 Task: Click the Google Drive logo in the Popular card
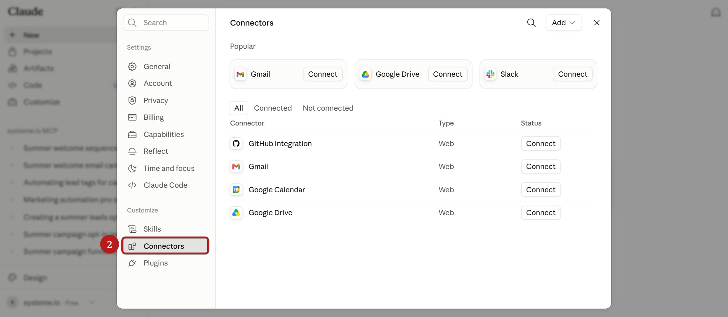tap(366, 74)
